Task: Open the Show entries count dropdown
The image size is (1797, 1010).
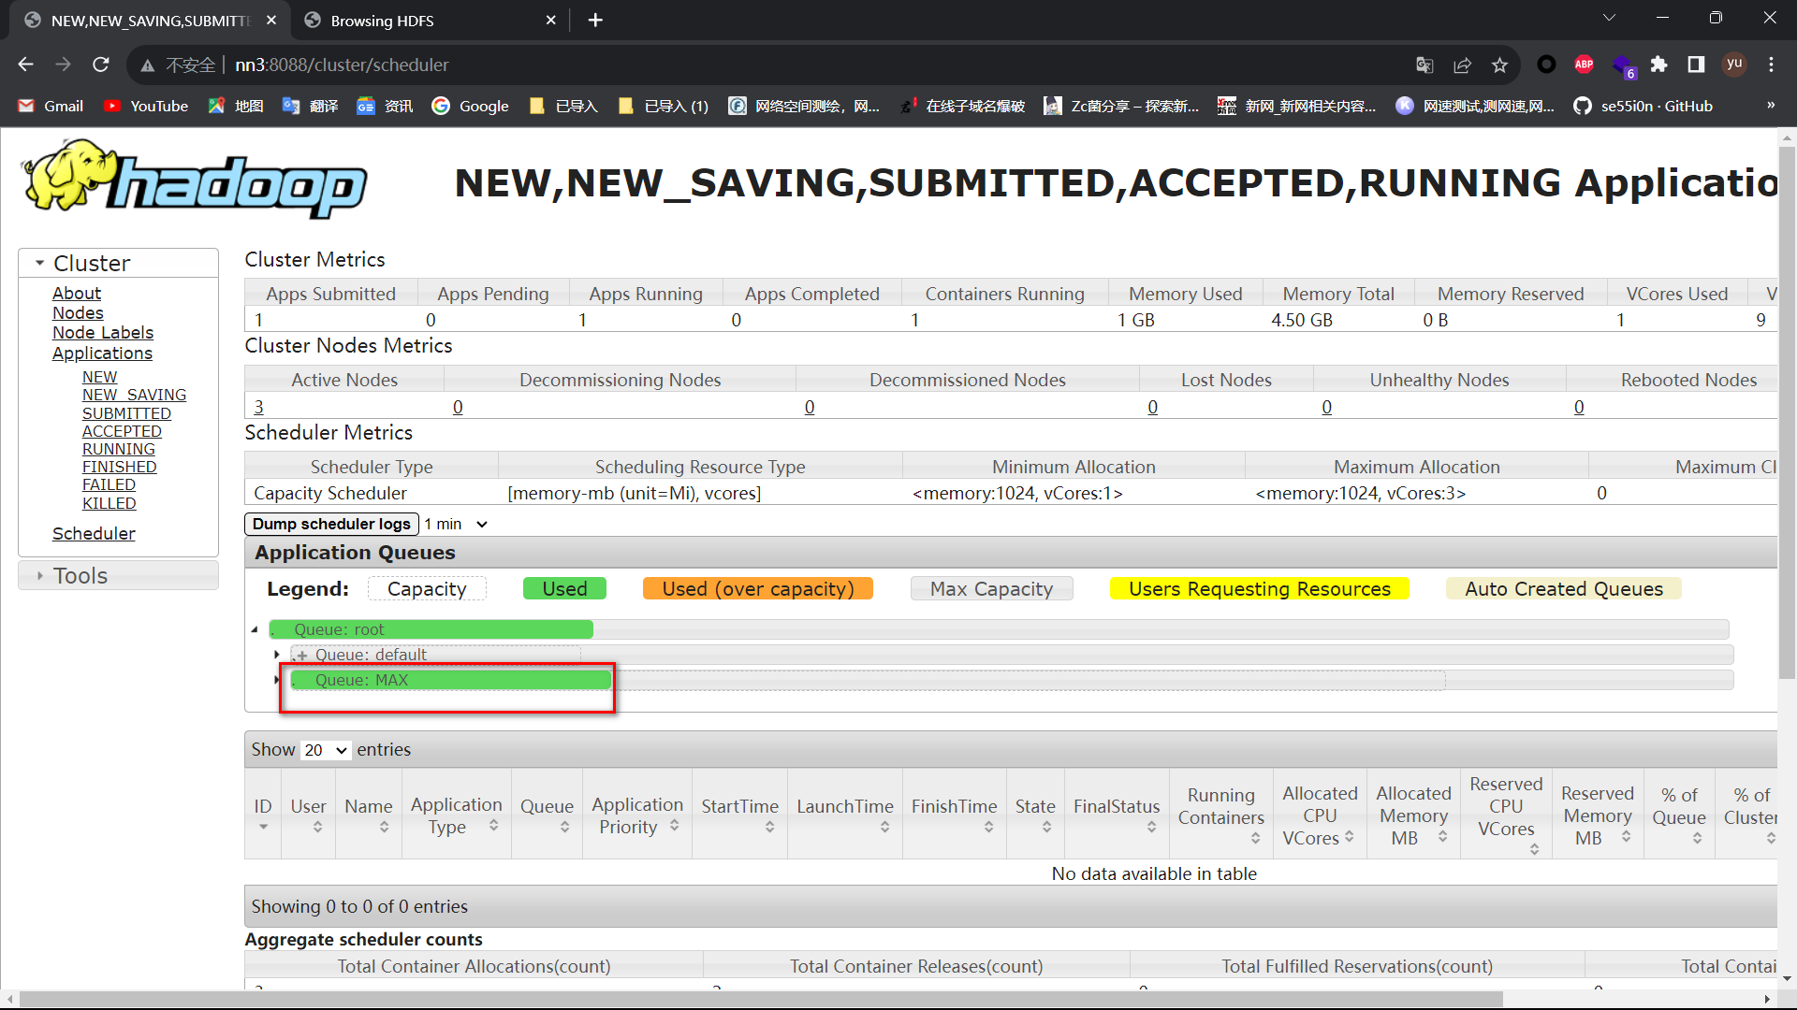Action: point(326,750)
